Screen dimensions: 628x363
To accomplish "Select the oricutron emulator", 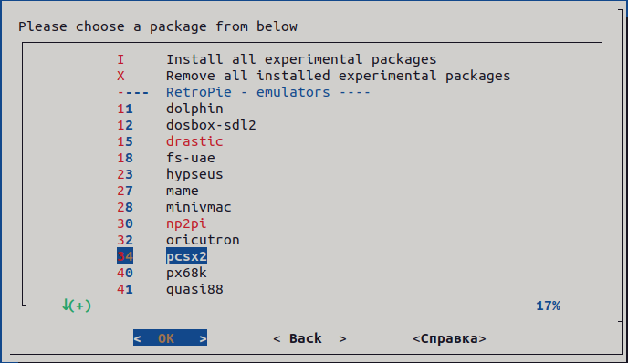I will 203,240.
